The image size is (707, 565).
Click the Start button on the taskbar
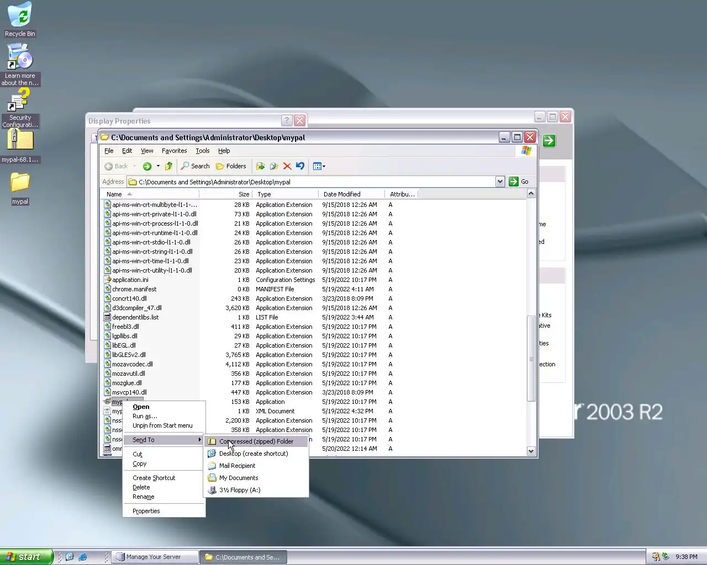pos(27,557)
